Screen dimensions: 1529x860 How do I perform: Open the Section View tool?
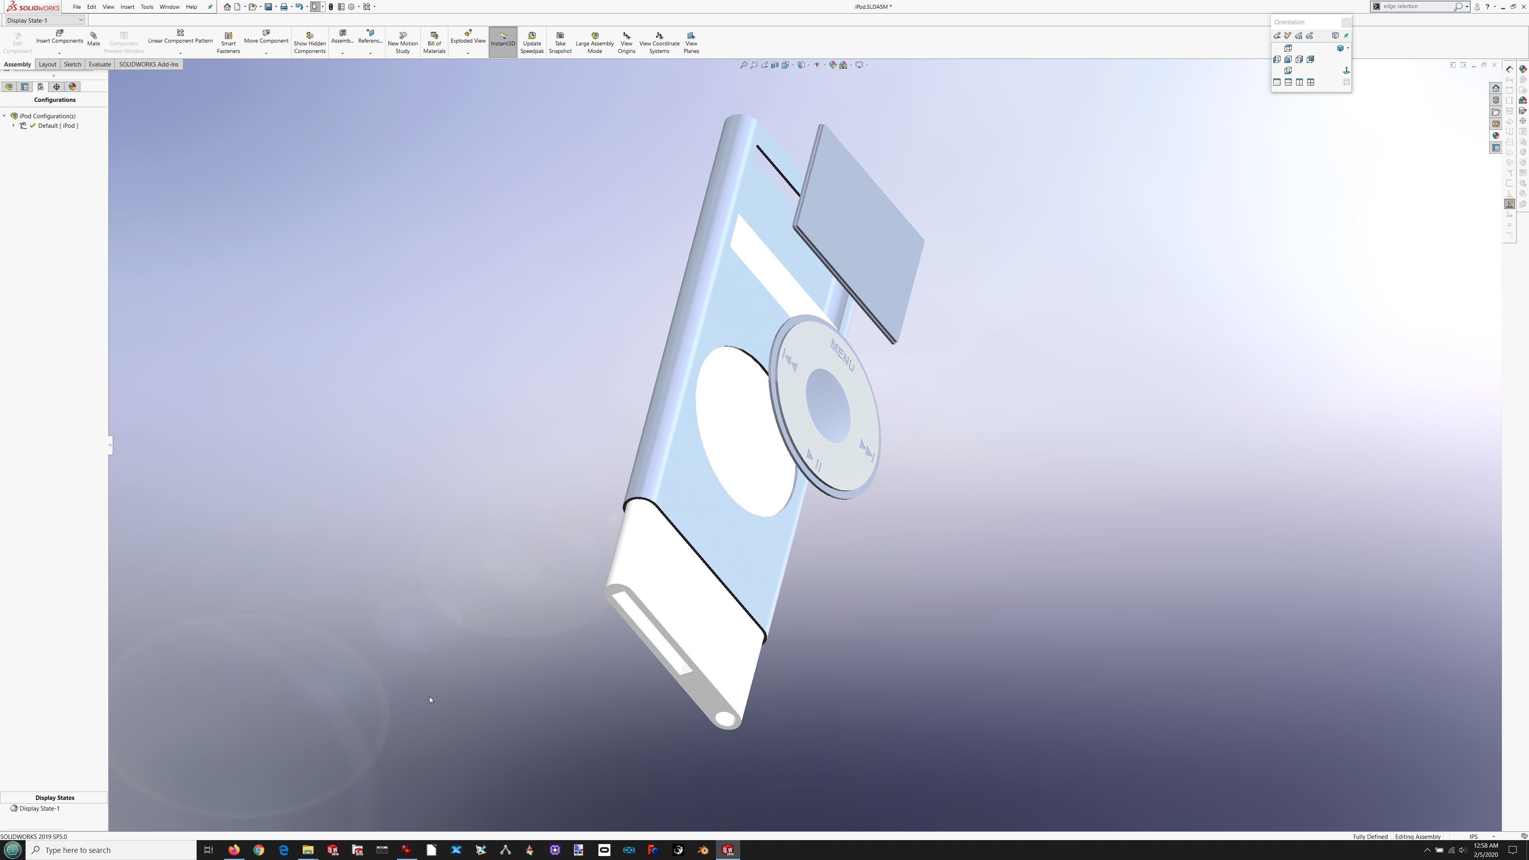click(774, 64)
